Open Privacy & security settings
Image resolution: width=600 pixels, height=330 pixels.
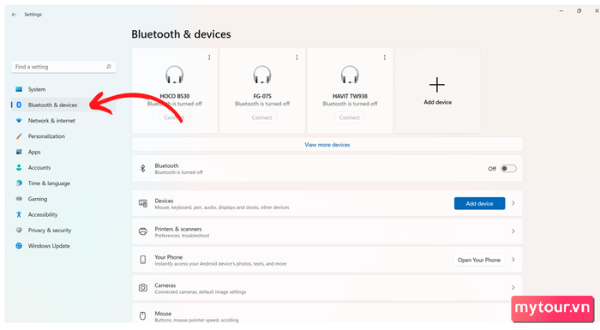pyautogui.click(x=50, y=230)
